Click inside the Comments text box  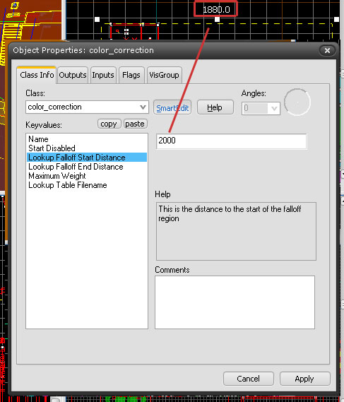click(235, 302)
